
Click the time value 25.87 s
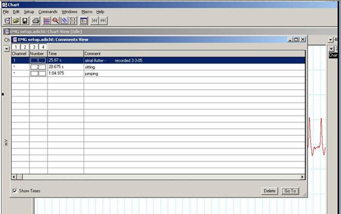[x=55, y=60]
